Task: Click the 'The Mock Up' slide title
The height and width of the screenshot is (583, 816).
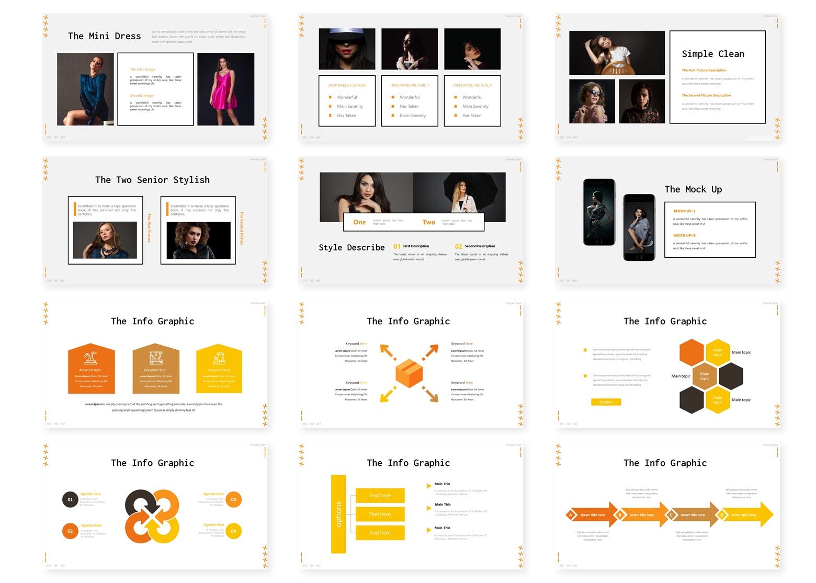Action: (693, 189)
